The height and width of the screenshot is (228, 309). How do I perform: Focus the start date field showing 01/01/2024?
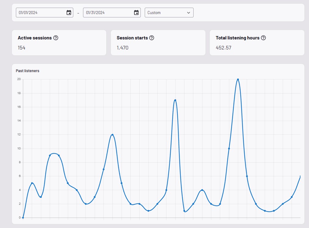point(40,13)
